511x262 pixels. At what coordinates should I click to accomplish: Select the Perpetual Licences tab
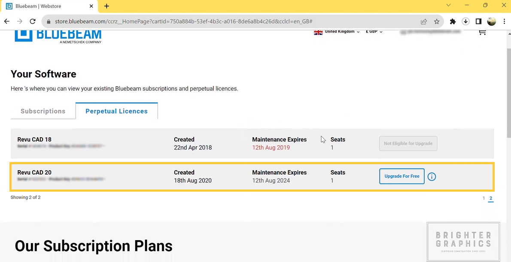(x=116, y=111)
